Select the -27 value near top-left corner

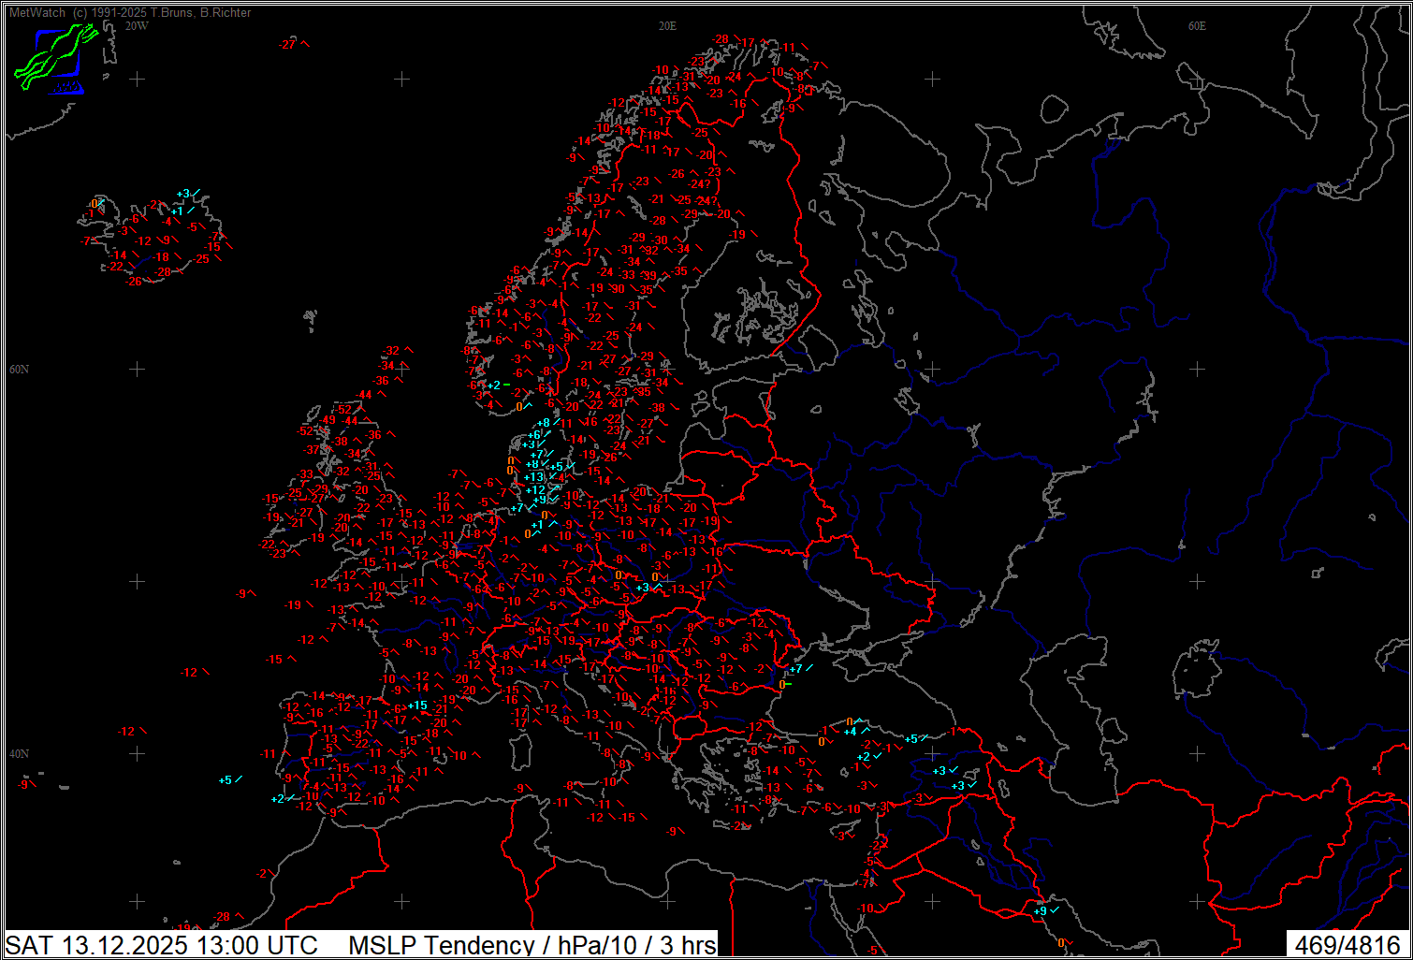click(x=287, y=44)
